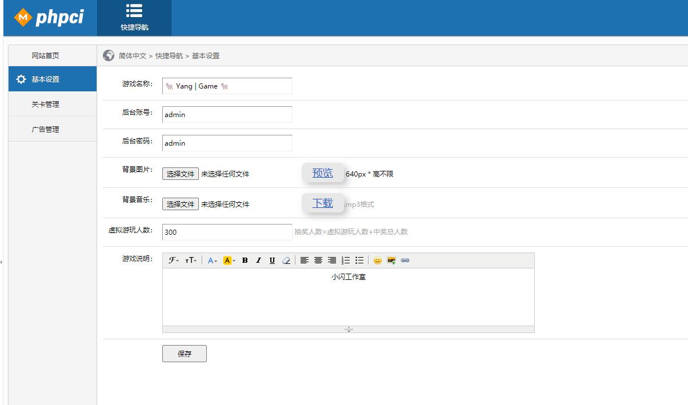The width and height of the screenshot is (688, 405).
Task: Open 关卡管理 in the sidebar
Action: point(46,105)
